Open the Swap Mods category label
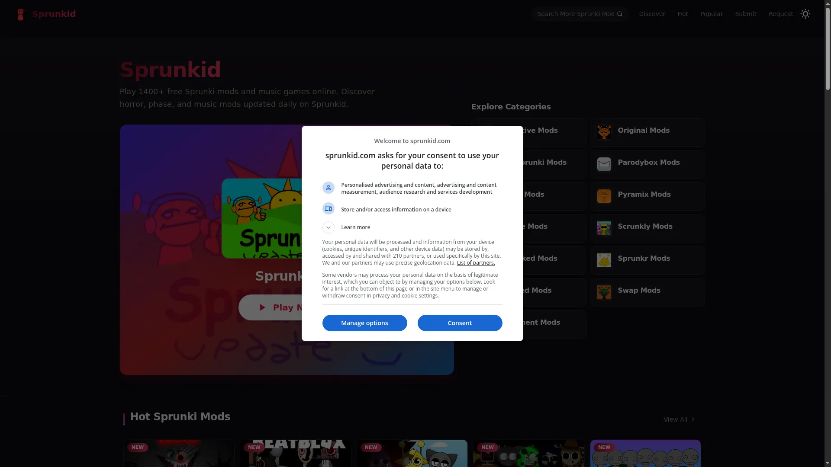The image size is (831, 467). pyautogui.click(x=639, y=290)
